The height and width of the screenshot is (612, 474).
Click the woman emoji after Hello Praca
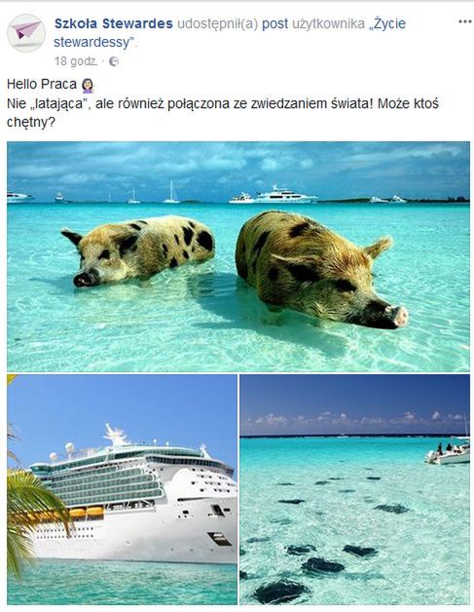point(88,85)
